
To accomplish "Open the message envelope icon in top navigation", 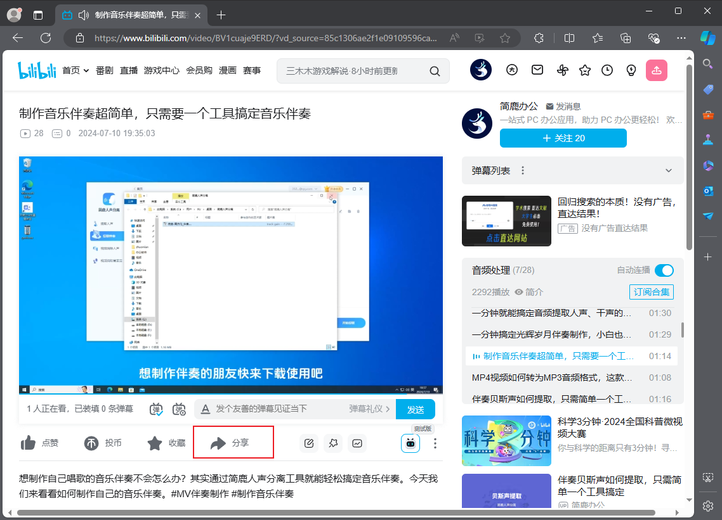I will (537, 70).
